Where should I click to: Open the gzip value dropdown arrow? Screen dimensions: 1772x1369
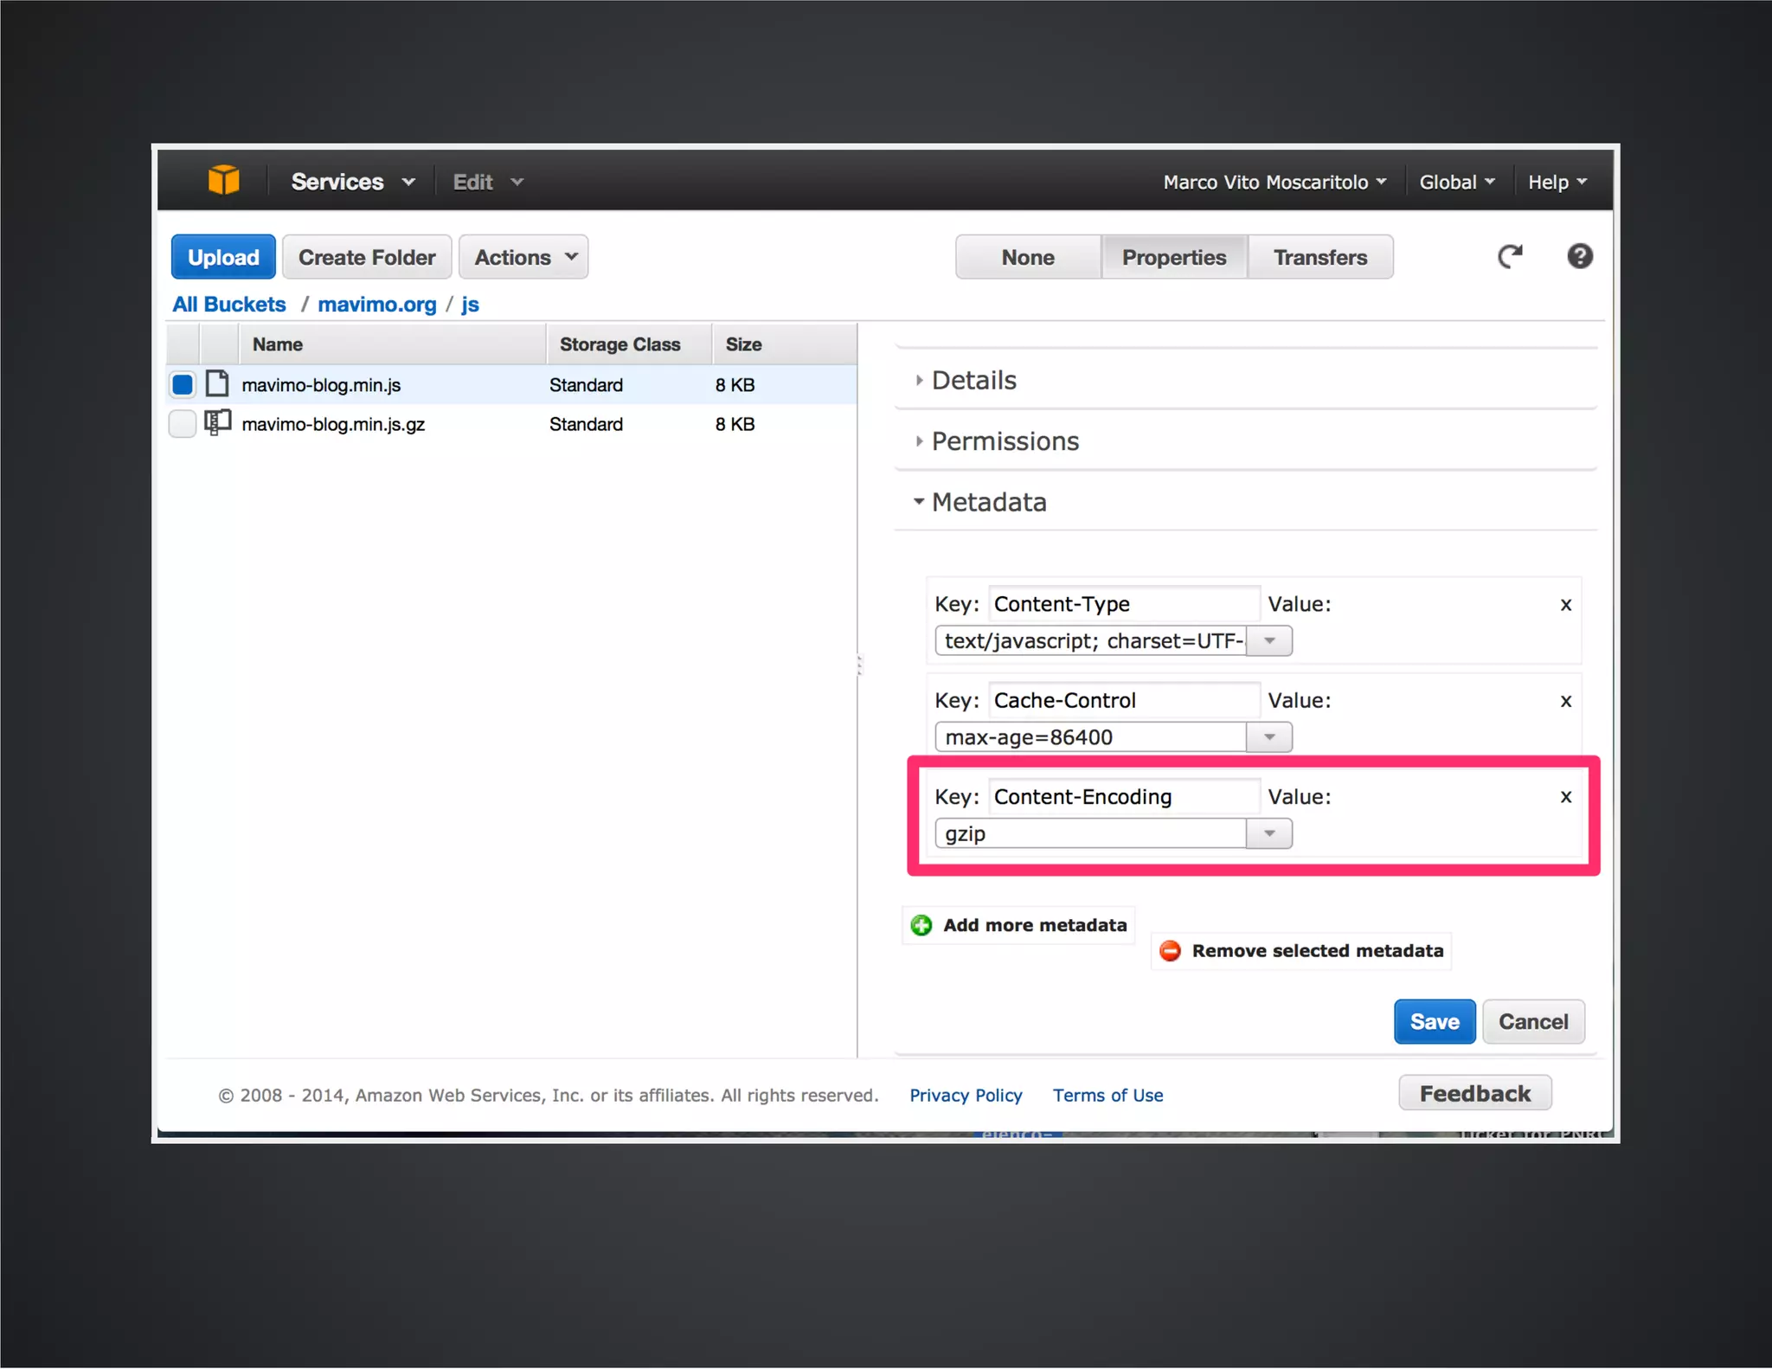1269,833
